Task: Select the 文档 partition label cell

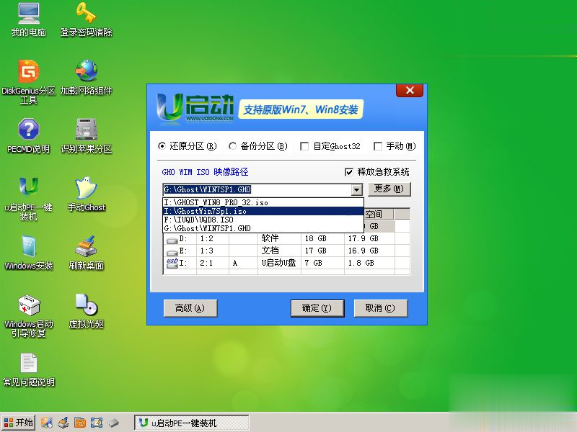Action: point(279,251)
